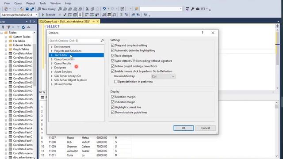
Task: Click the Include Client Statistics icon
Action: pos(97,15)
